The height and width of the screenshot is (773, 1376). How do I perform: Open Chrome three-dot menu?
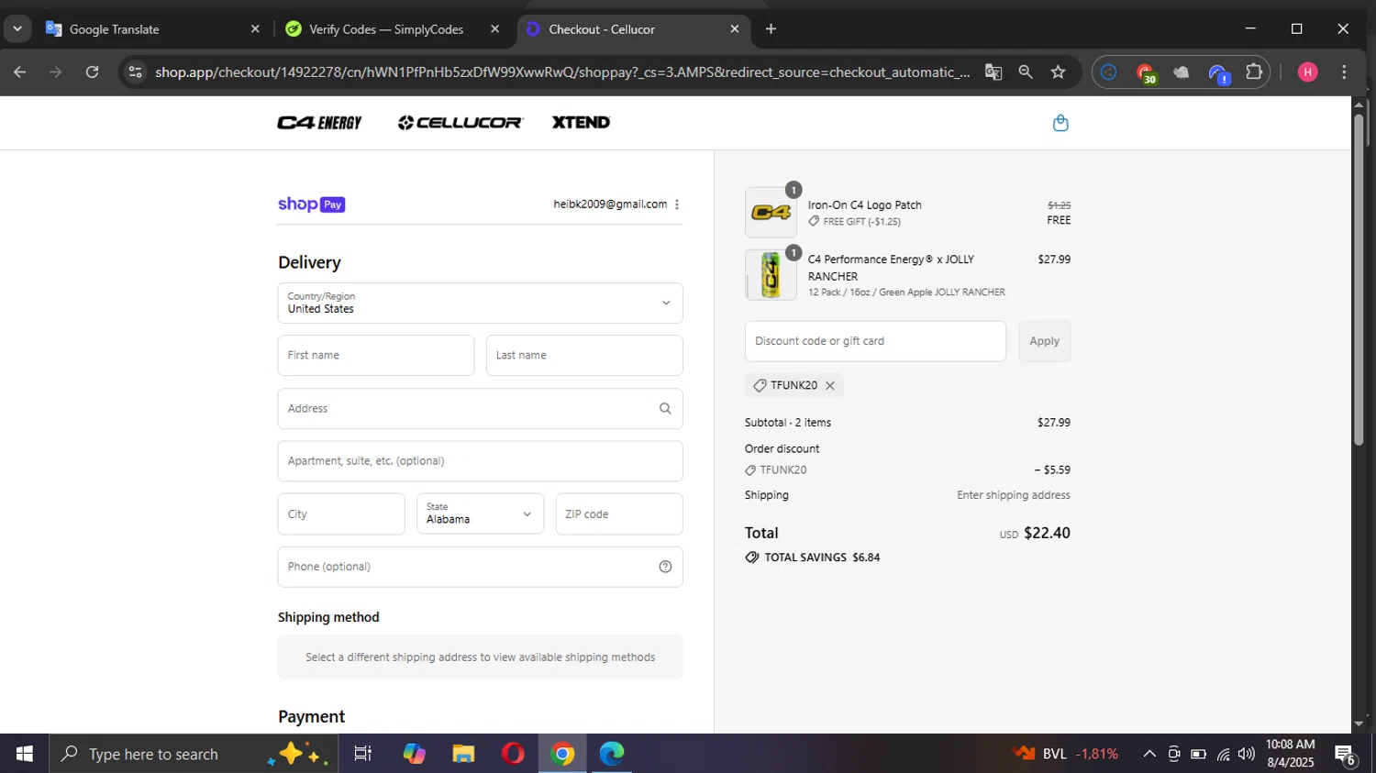1344,72
